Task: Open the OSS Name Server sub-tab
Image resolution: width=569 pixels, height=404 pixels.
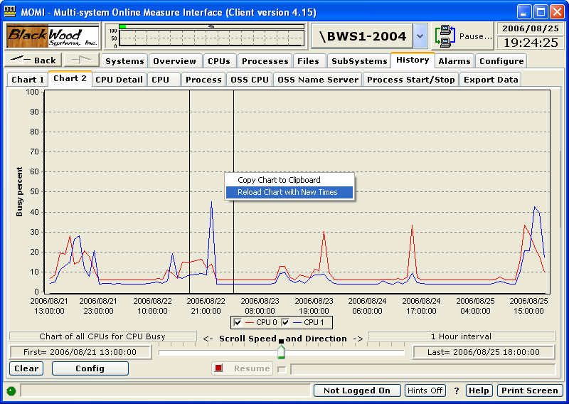Action: tap(318, 80)
